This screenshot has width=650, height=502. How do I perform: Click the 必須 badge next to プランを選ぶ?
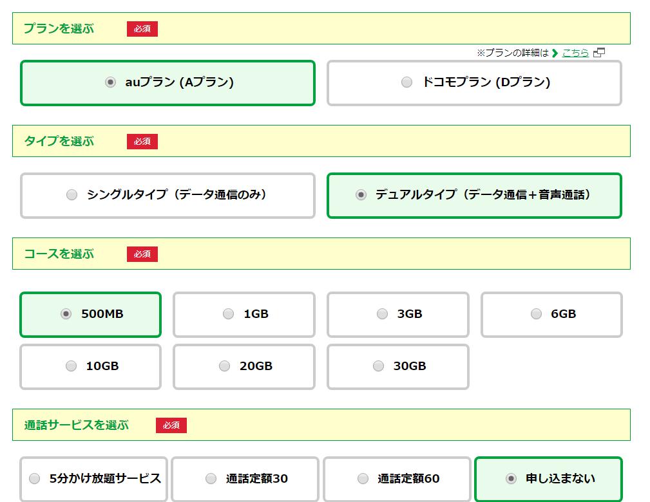coord(142,29)
